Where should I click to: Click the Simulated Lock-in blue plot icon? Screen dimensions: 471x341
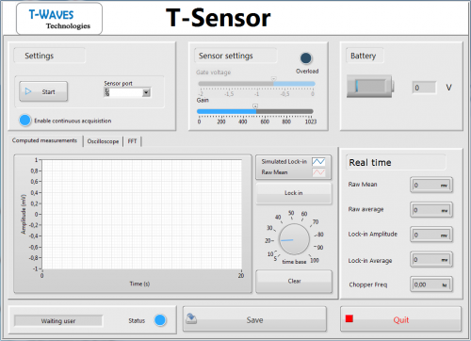point(318,162)
